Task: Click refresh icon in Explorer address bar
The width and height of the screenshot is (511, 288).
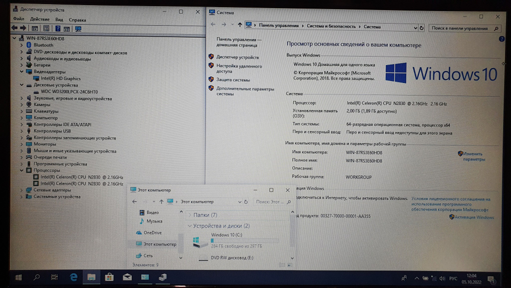Action: (246, 202)
